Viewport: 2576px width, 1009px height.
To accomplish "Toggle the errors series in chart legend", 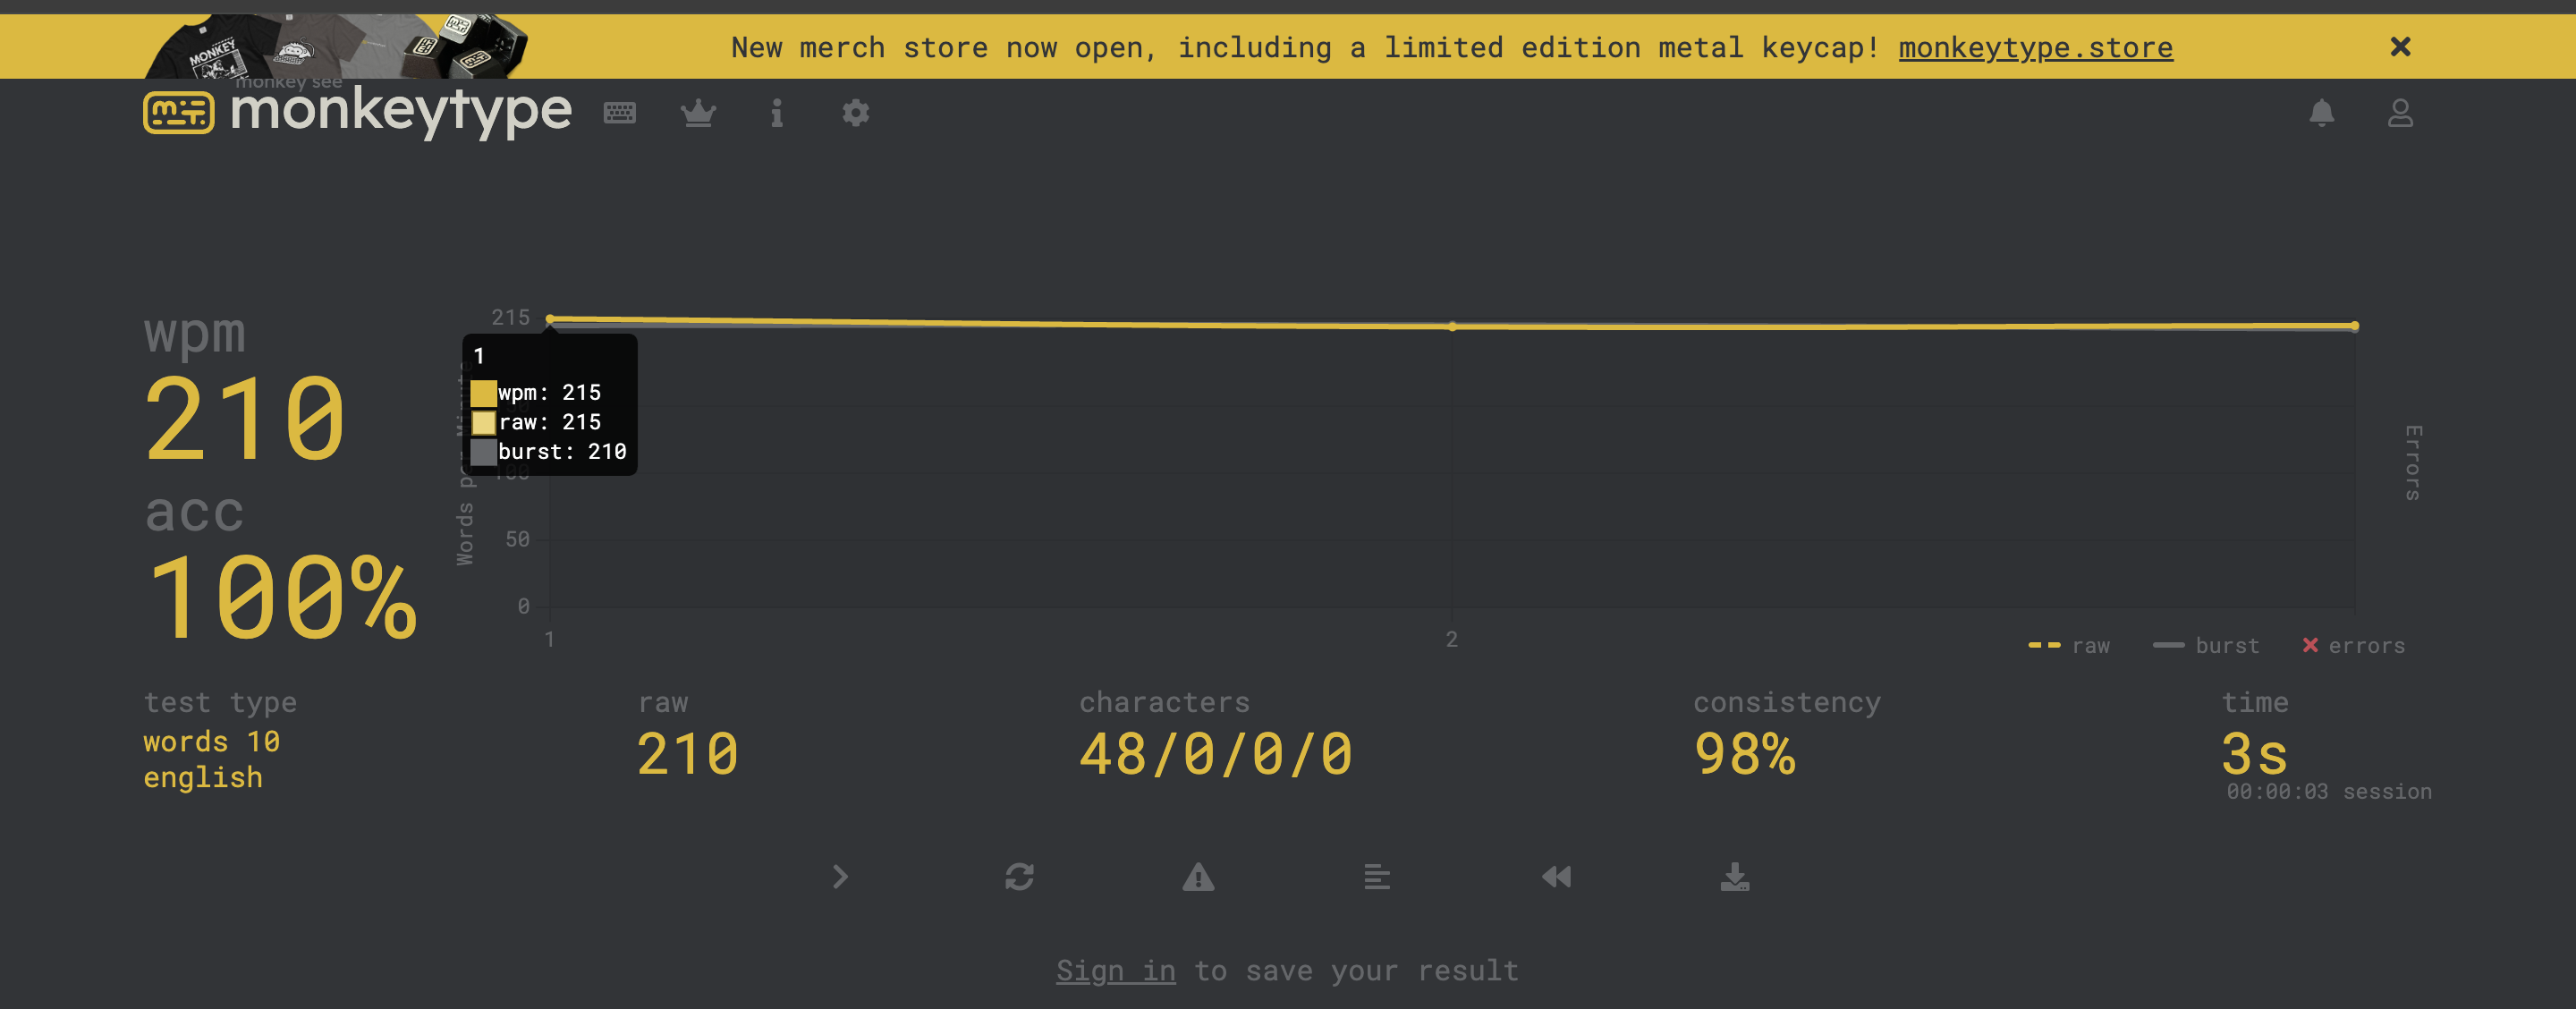I will point(2353,646).
